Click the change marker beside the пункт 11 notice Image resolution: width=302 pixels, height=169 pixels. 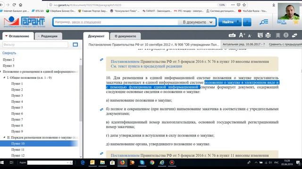101,154
